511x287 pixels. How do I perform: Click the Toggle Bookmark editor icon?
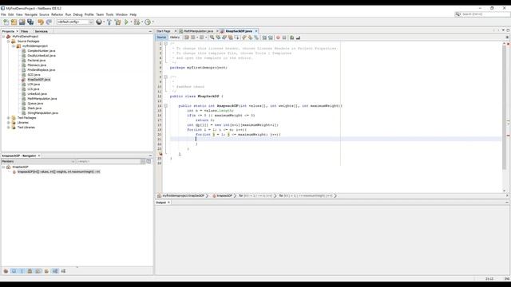(256, 37)
